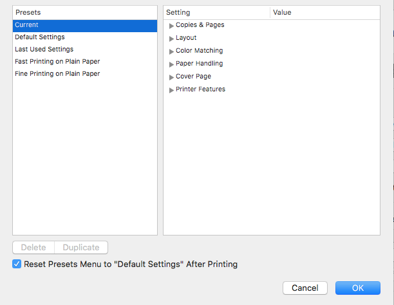Expand the Printer Features triangle
Viewport: 394px width, 305px height.
(171, 90)
